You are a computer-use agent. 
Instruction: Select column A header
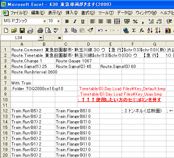(22, 44)
